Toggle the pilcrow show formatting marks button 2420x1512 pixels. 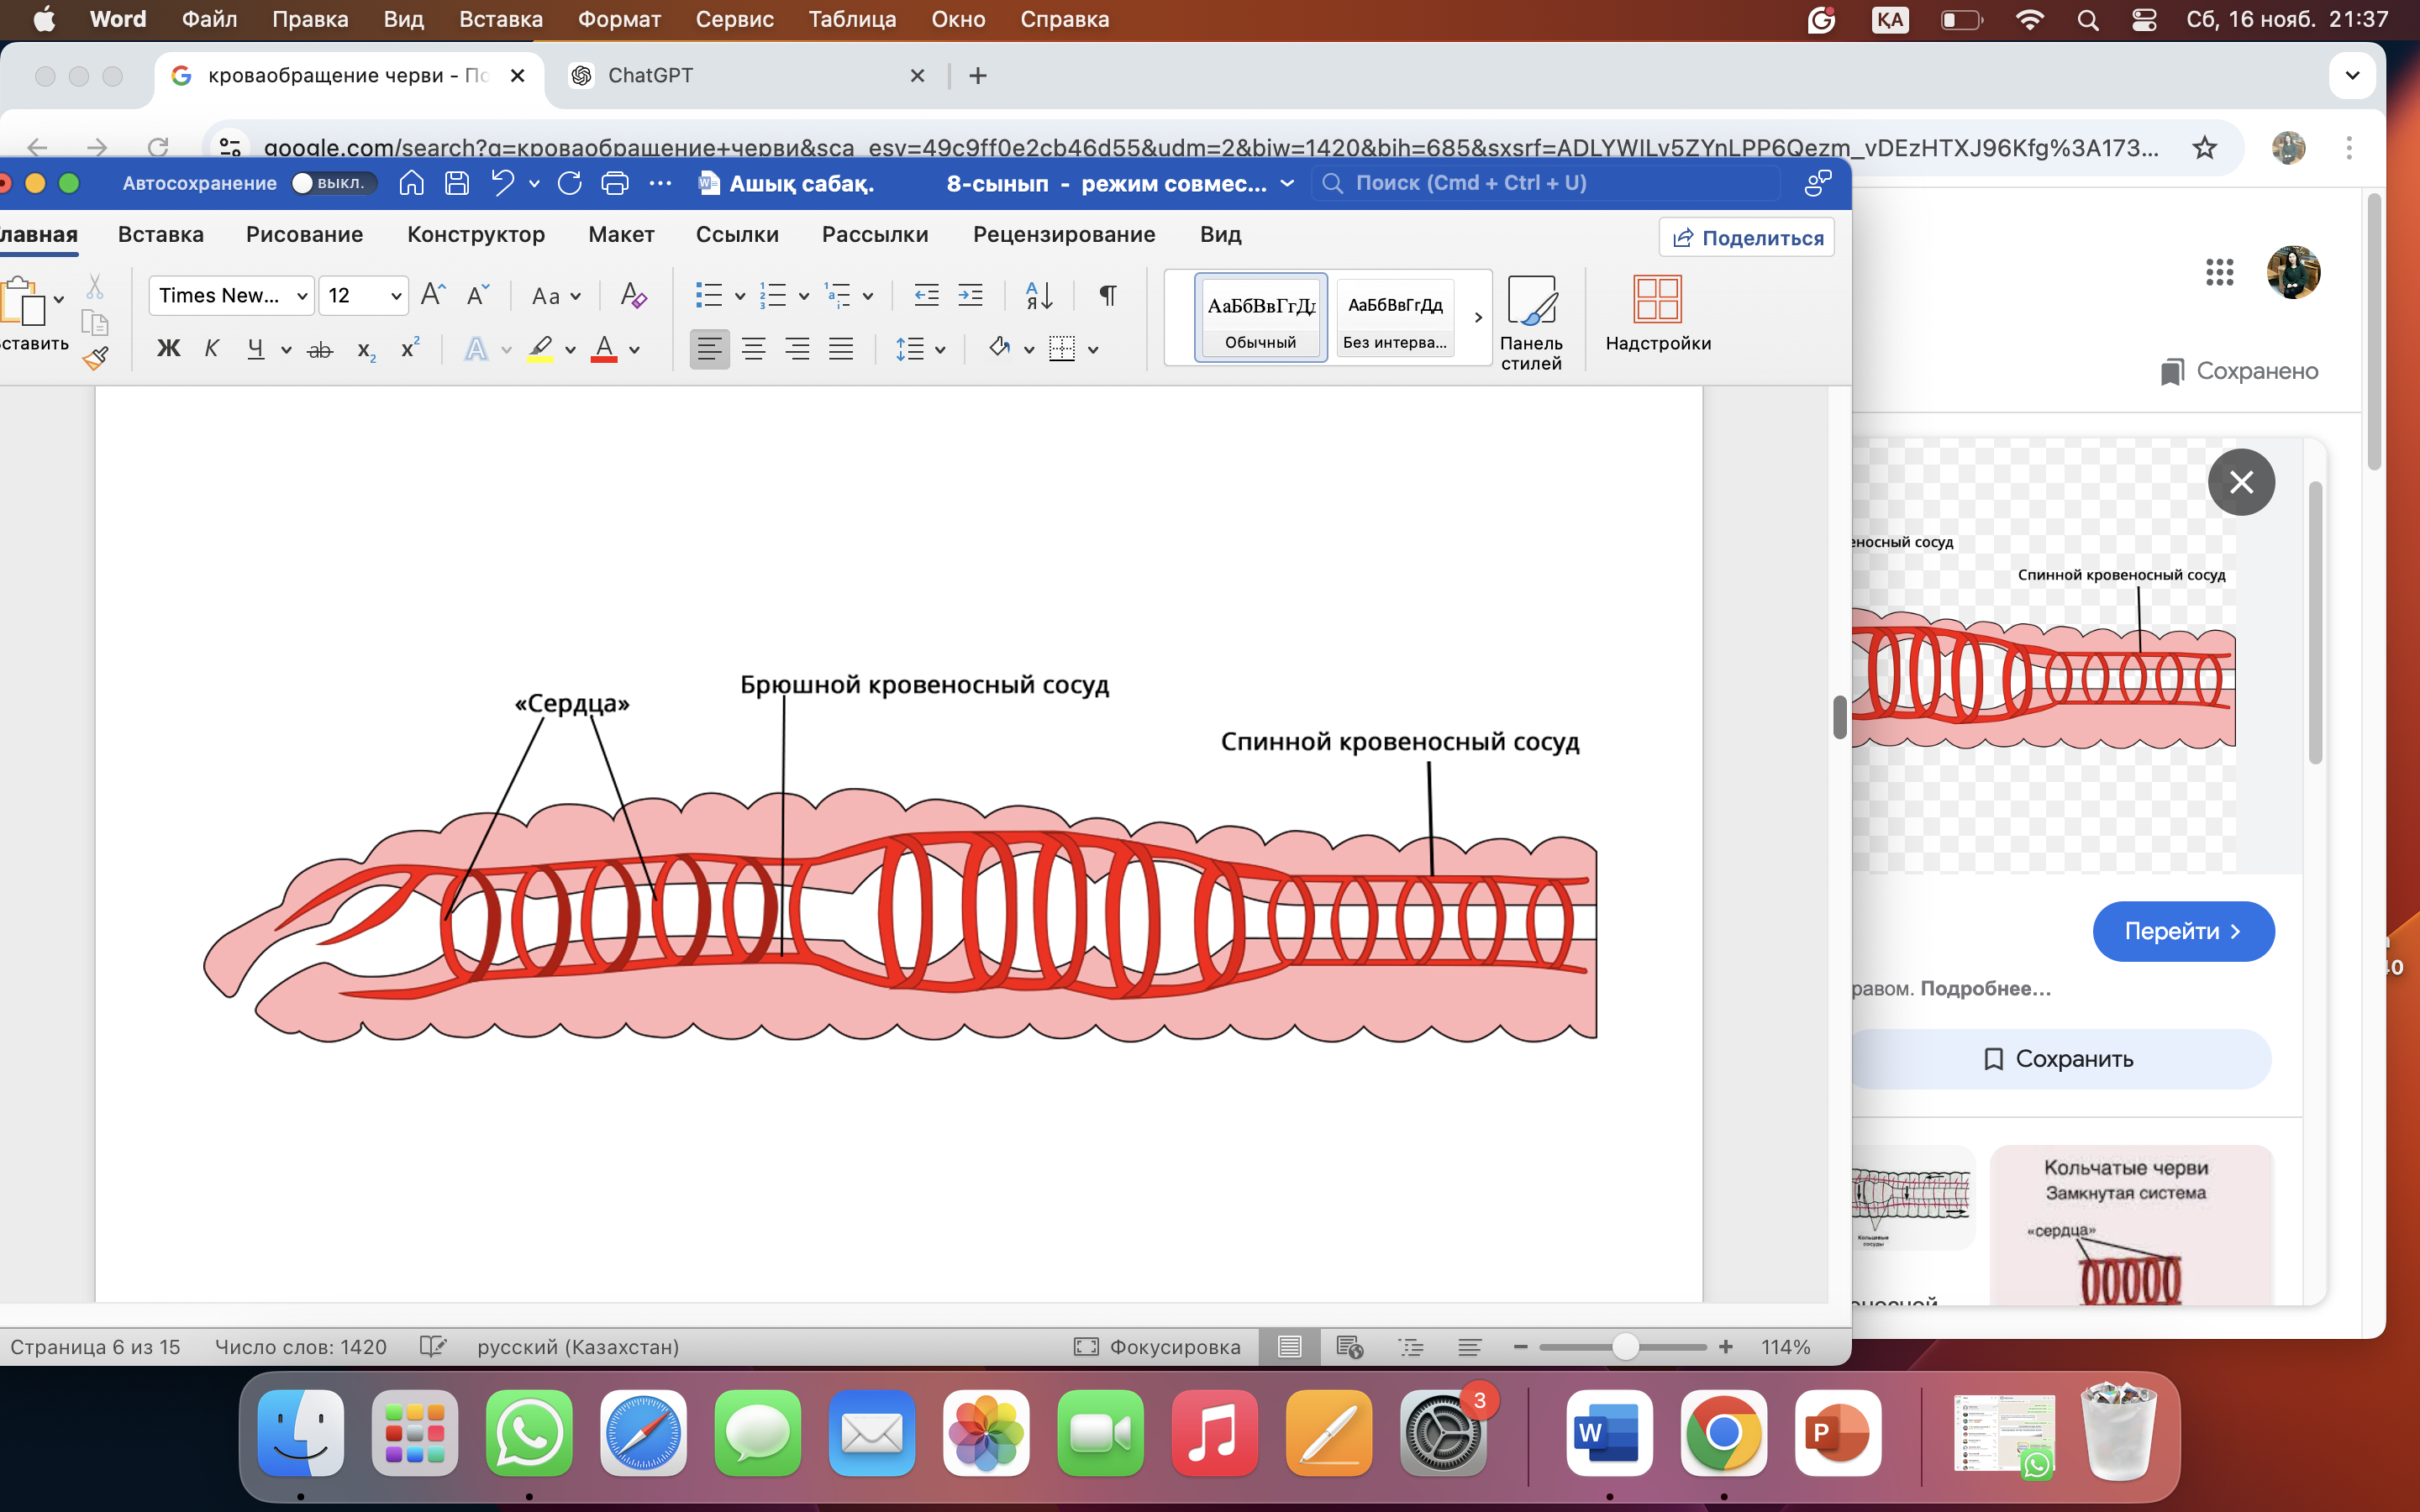click(1107, 295)
